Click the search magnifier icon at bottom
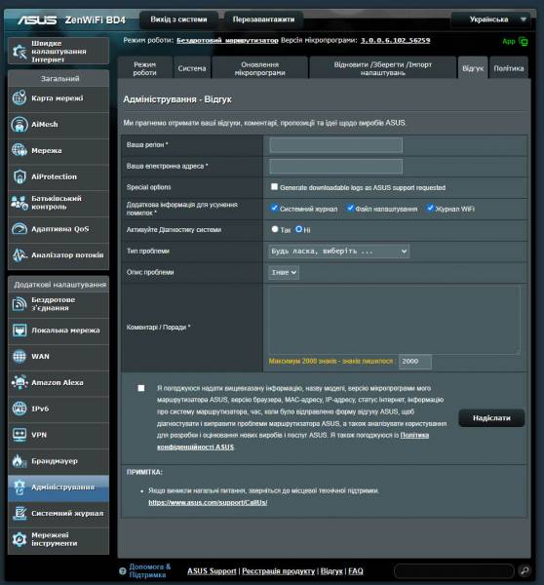The image size is (544, 585). tap(525, 570)
